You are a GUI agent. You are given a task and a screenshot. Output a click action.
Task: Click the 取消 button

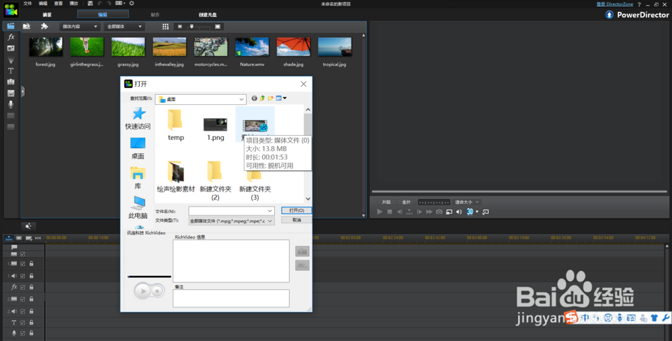[x=296, y=220]
